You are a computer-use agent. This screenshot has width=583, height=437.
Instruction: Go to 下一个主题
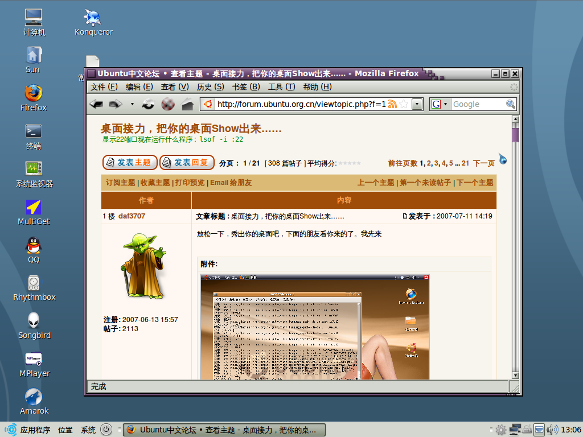475,183
